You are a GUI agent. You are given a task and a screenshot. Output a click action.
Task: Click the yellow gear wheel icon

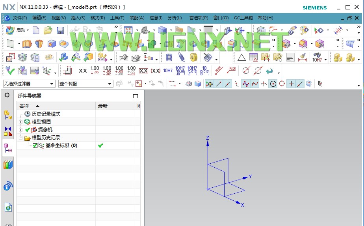coord(193,57)
